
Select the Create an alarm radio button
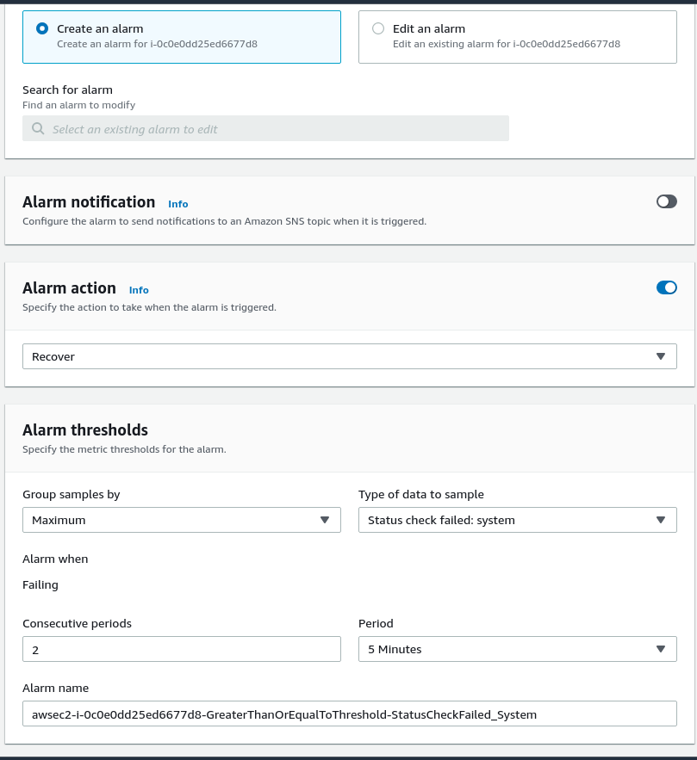coord(42,28)
